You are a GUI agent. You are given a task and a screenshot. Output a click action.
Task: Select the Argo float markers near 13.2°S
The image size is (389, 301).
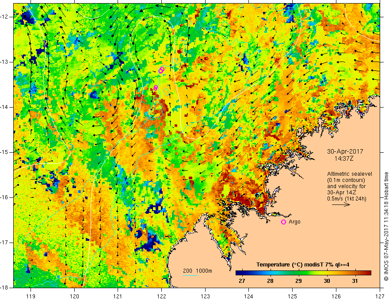(x=161, y=70)
